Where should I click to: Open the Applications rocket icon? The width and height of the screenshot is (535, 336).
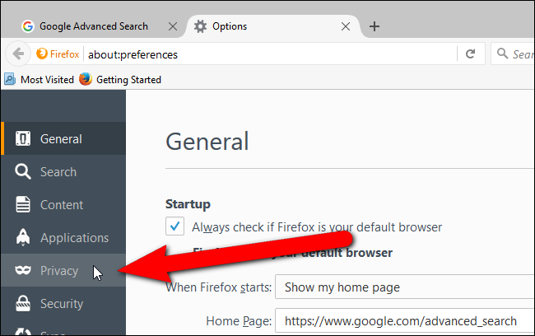(23, 237)
